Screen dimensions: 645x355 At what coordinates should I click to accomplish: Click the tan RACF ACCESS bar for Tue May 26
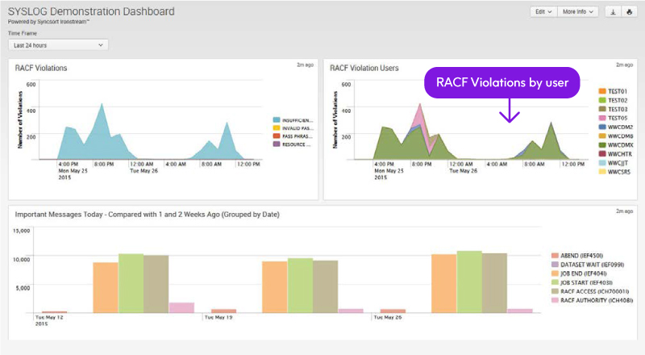click(x=494, y=283)
